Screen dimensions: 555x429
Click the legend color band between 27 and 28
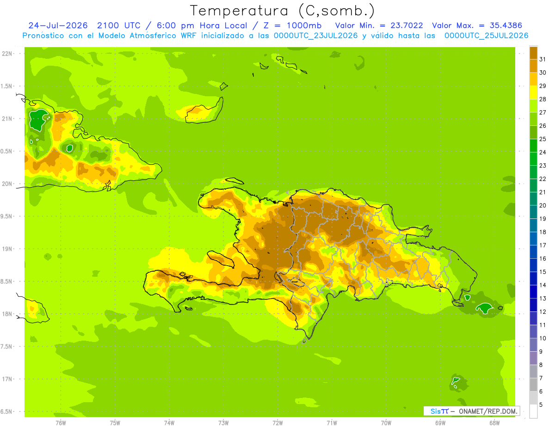point(533,106)
